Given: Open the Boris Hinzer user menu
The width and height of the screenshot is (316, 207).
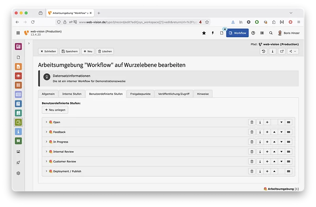Looking at the screenshot, I should (289, 33).
